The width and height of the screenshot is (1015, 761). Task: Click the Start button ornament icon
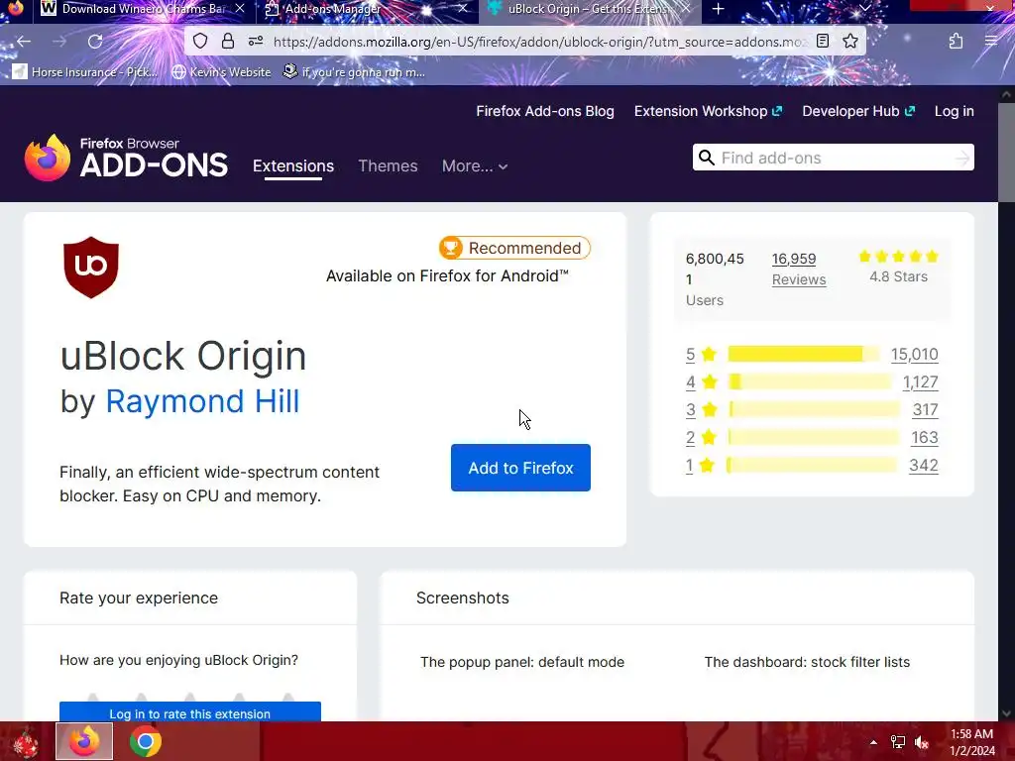pyautogui.click(x=24, y=741)
